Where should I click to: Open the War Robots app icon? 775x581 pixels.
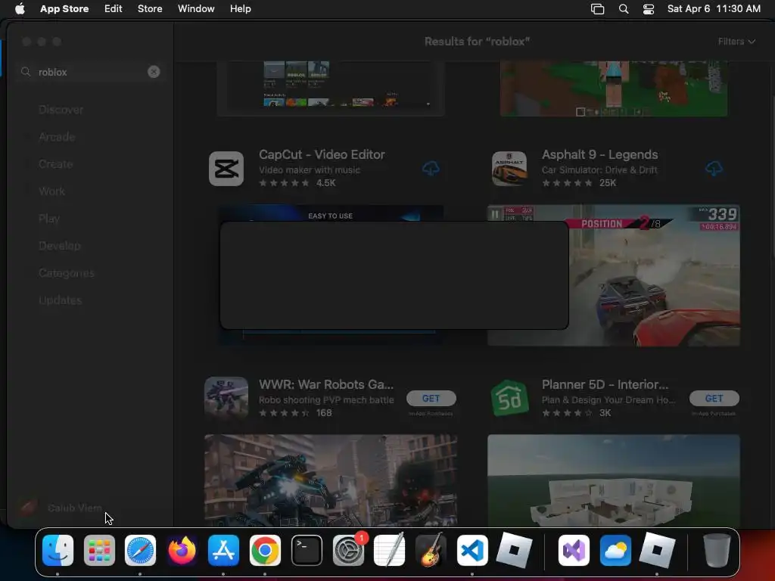tap(226, 398)
